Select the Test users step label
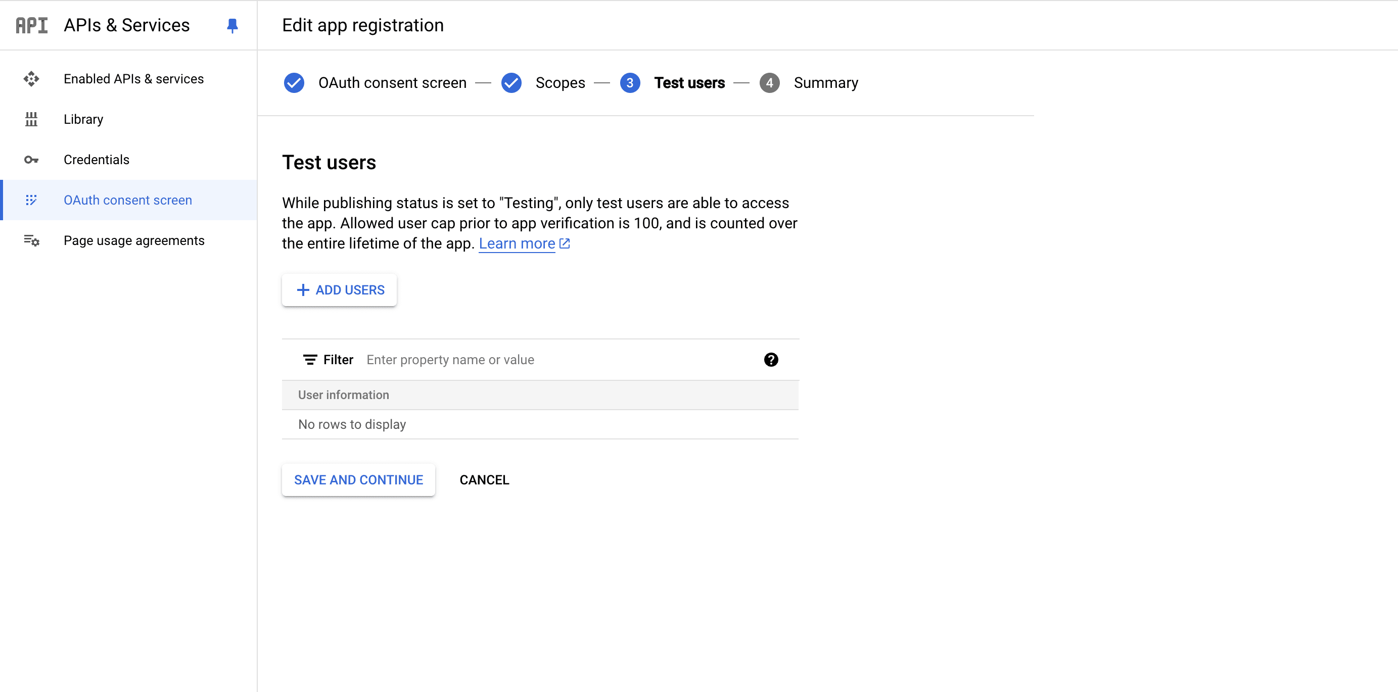This screenshot has height=692, width=1398. [689, 83]
